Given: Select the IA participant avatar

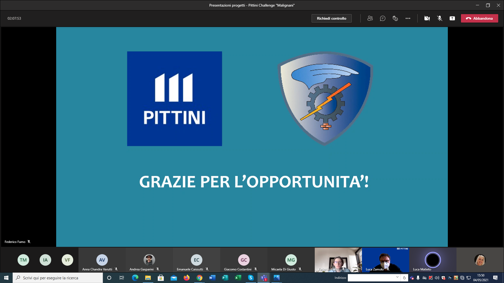Looking at the screenshot, I should (x=45, y=260).
